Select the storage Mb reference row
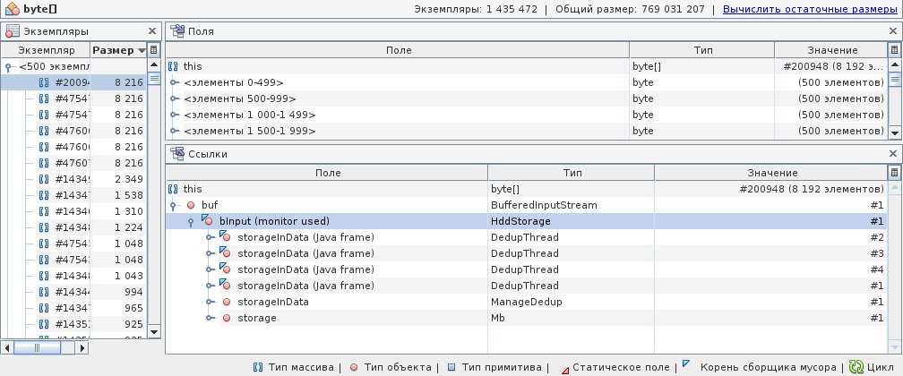The width and height of the screenshot is (903, 376). [x=537, y=318]
